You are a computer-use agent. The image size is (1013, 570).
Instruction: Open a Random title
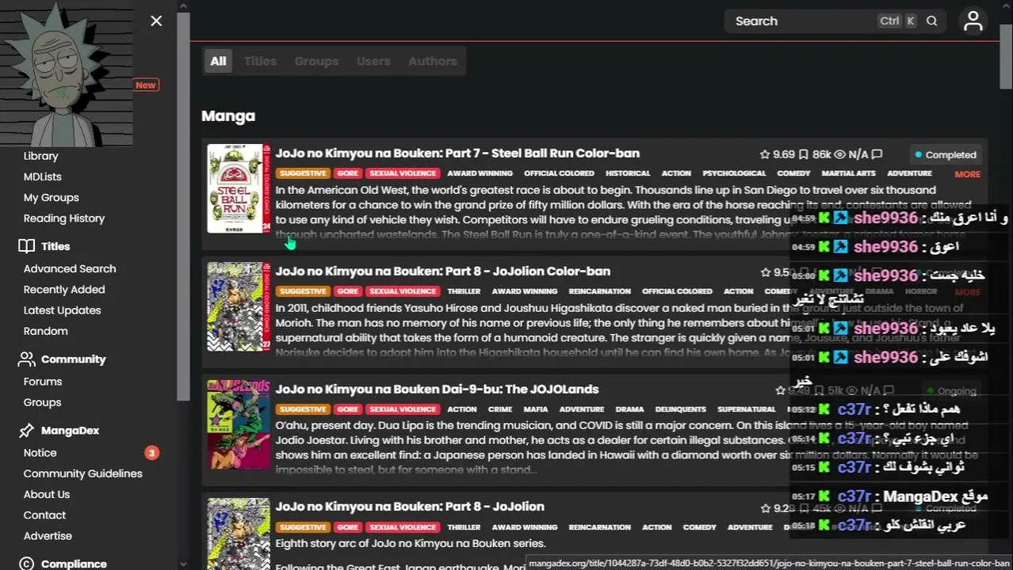(46, 331)
